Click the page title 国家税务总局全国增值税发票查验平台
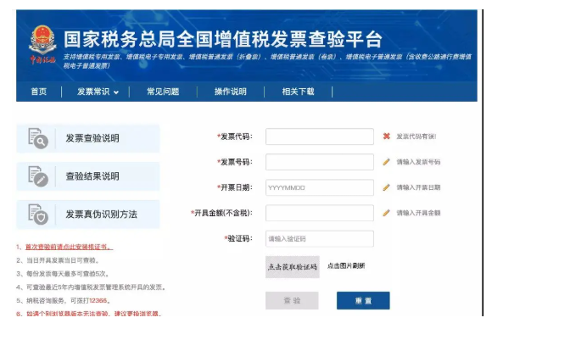 (223, 39)
